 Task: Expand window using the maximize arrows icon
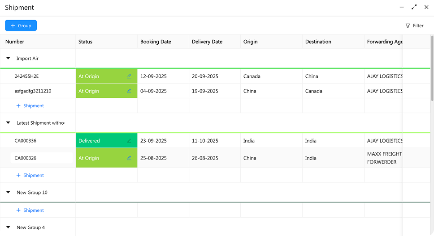click(x=414, y=7)
